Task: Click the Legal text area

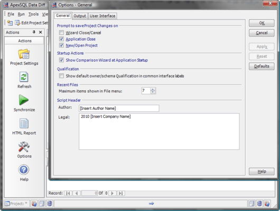Action: (x=159, y=131)
